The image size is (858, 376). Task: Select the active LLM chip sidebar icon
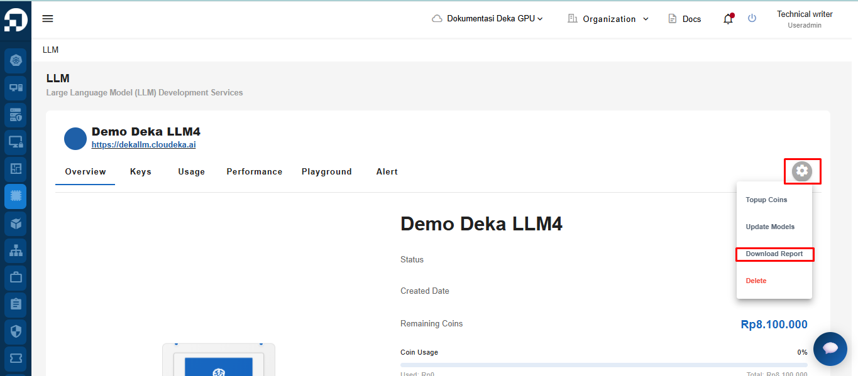(x=16, y=196)
